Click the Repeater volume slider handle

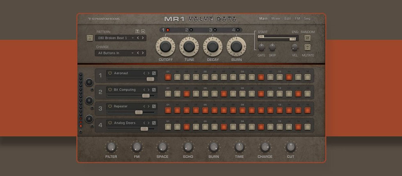(139, 112)
